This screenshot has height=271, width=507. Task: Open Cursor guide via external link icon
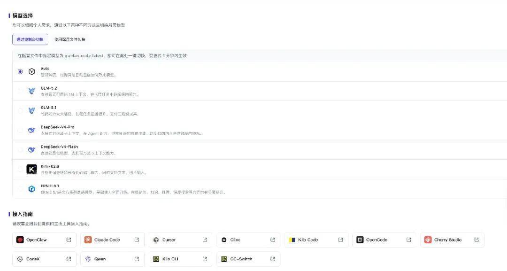click(205, 240)
